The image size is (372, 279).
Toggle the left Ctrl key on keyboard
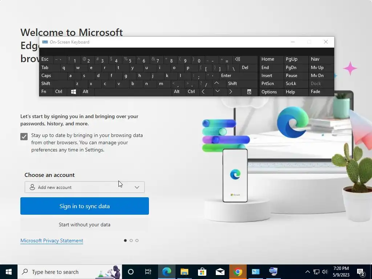(60, 92)
